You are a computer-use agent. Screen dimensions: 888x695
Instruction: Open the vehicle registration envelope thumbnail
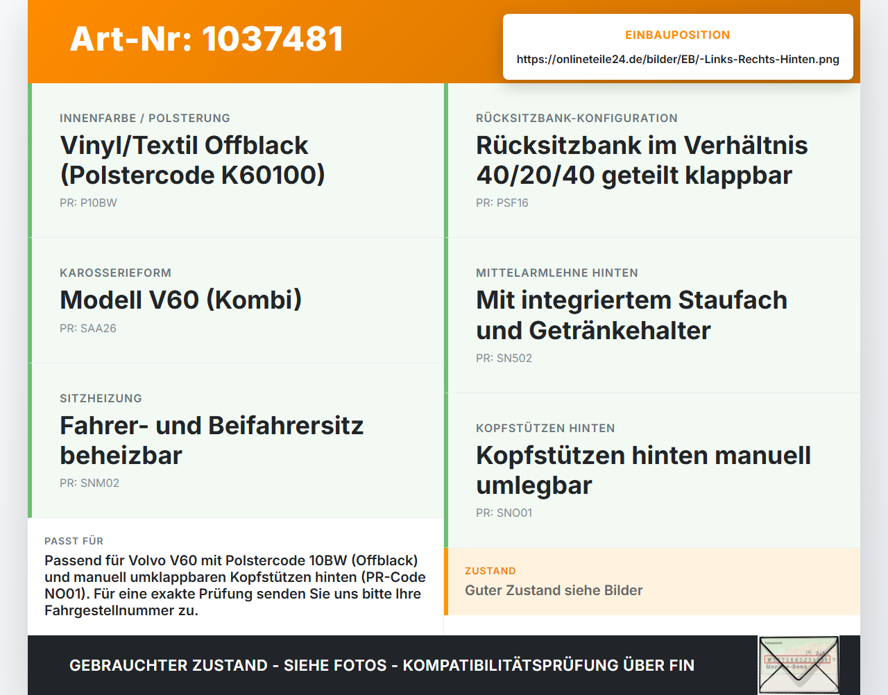[798, 665]
